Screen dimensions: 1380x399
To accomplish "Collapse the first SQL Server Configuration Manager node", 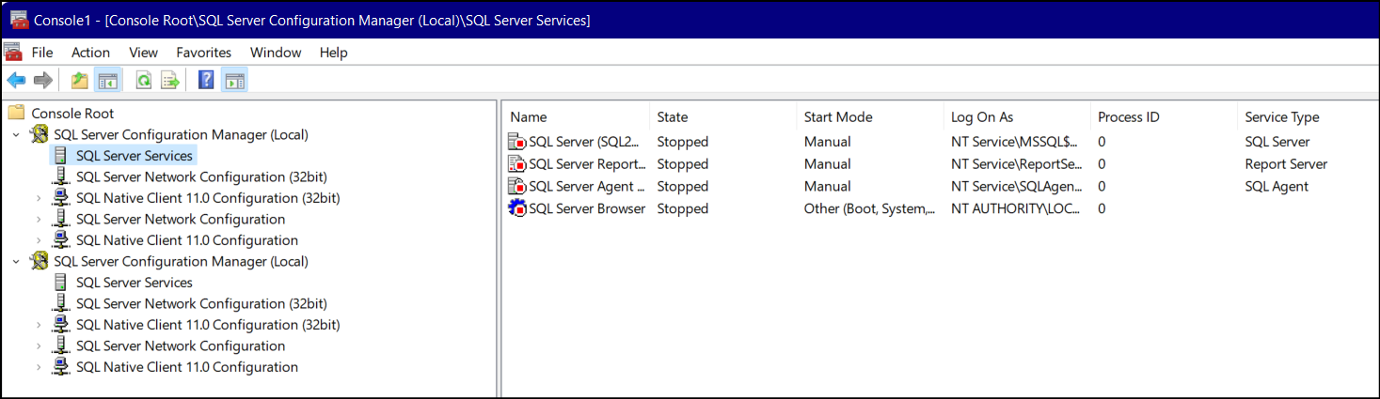I will click(x=16, y=135).
